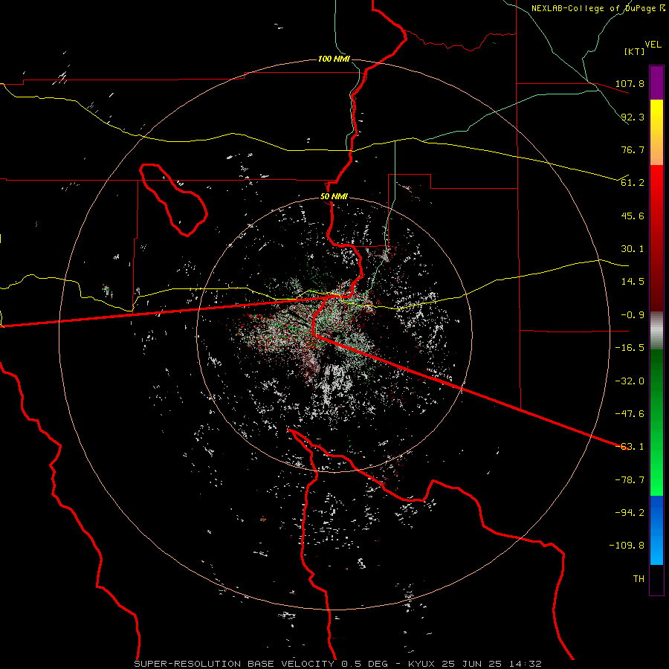This screenshot has width=669, height=669.
Task: Click the Super-Resolution Base Velocity caption
Action: (x=338, y=664)
